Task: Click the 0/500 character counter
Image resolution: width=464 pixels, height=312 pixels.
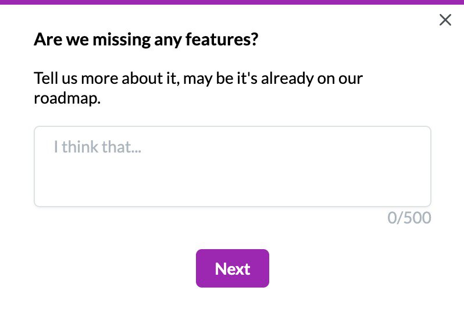Action: [409, 218]
